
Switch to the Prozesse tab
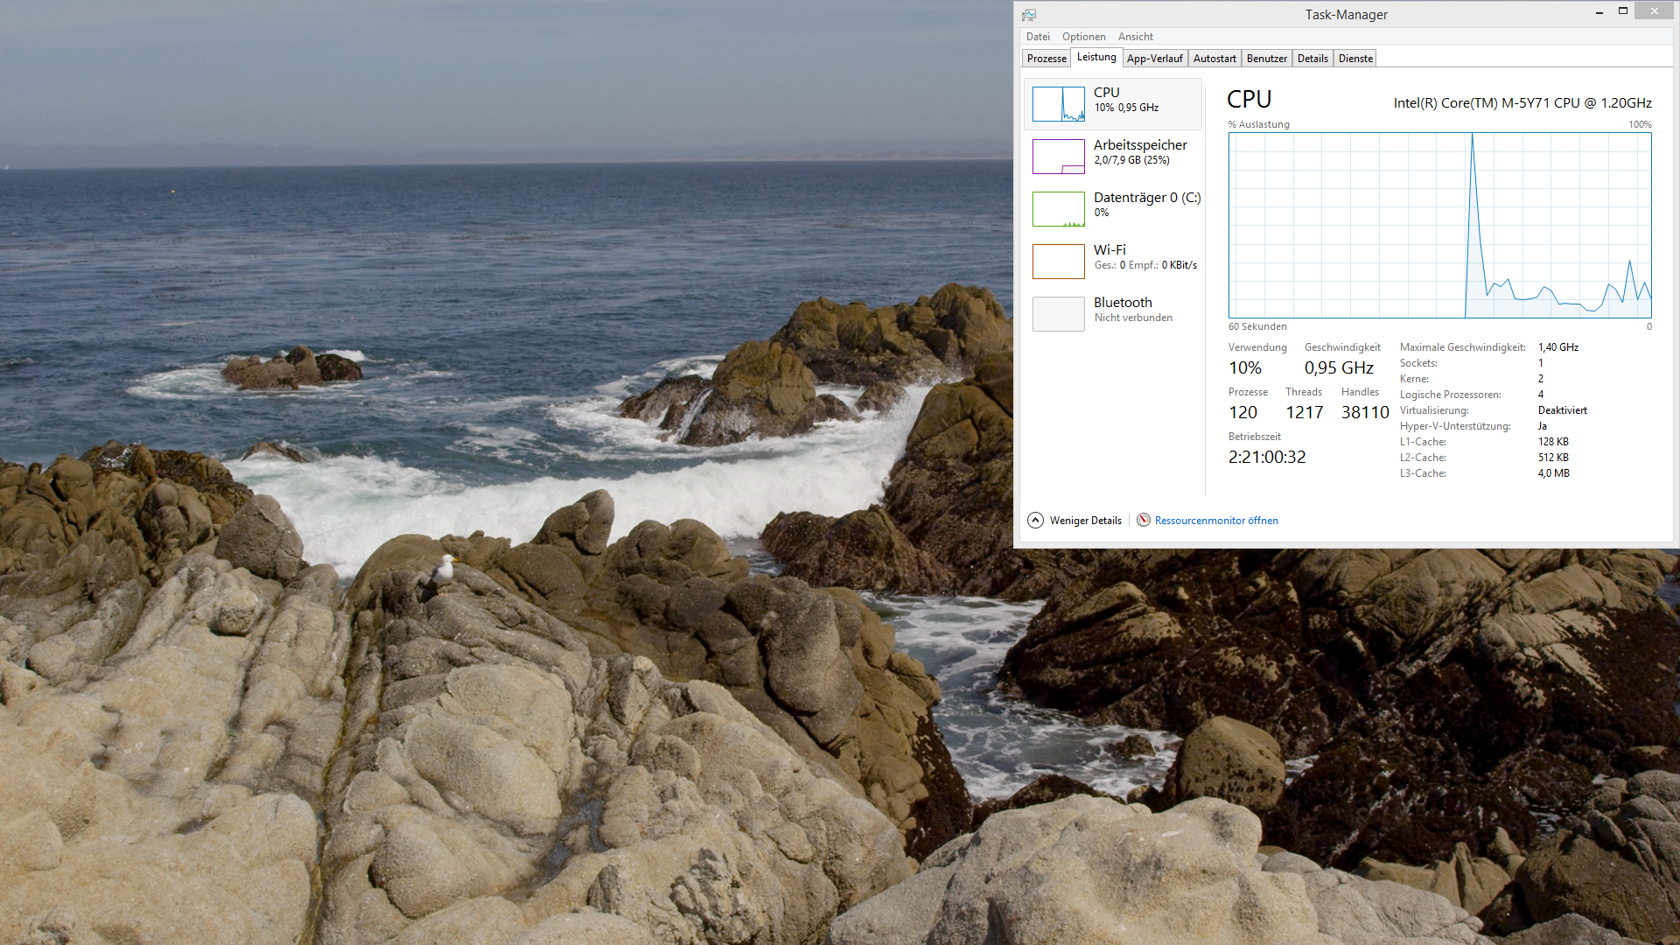point(1046,59)
